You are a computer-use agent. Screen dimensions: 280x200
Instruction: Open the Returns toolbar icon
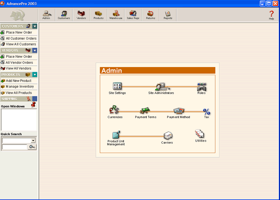(x=150, y=15)
